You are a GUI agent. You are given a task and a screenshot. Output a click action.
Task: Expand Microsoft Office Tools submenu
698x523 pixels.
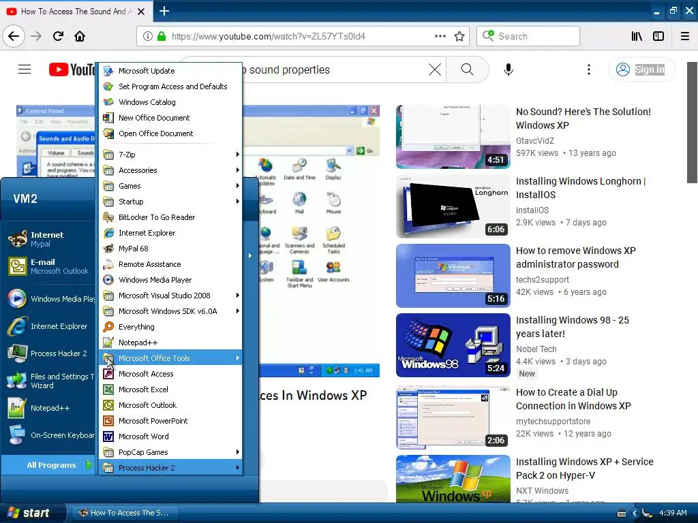tap(170, 358)
